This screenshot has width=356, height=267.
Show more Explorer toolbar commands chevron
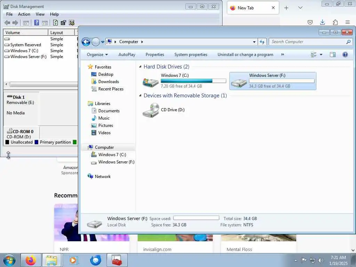pyautogui.click(x=282, y=55)
